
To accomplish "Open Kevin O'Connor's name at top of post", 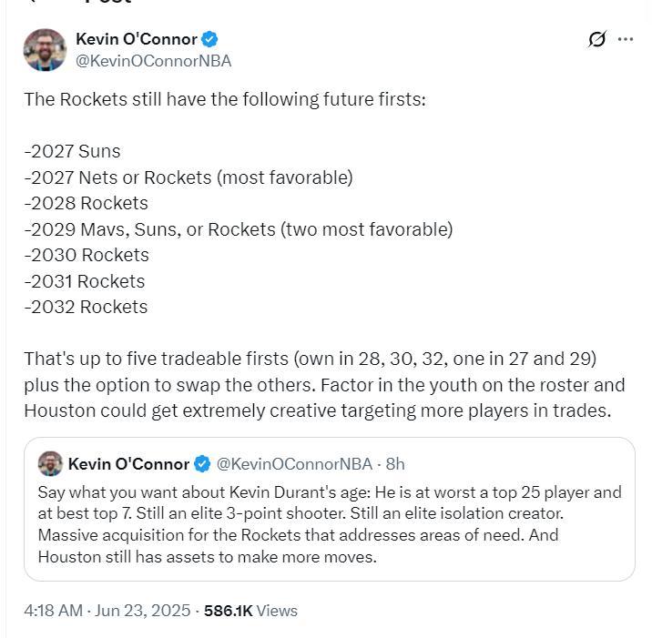I will 137,39.
